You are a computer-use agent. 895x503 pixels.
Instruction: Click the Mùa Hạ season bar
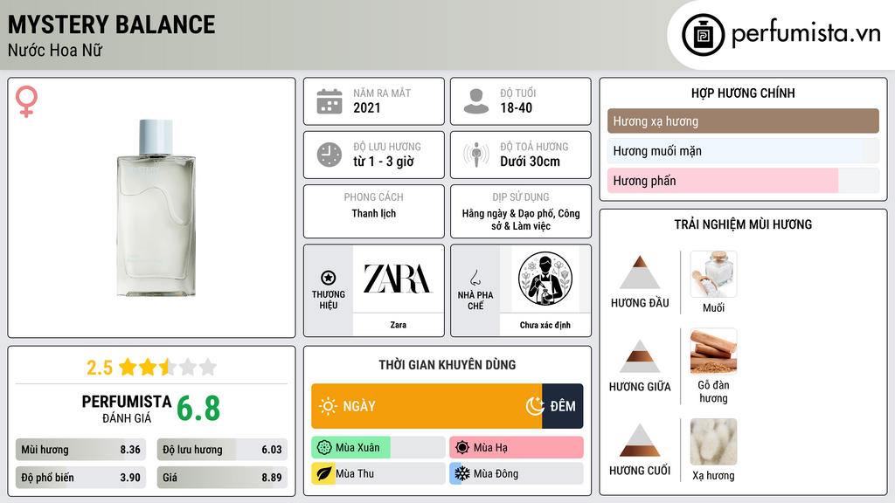click(x=517, y=448)
